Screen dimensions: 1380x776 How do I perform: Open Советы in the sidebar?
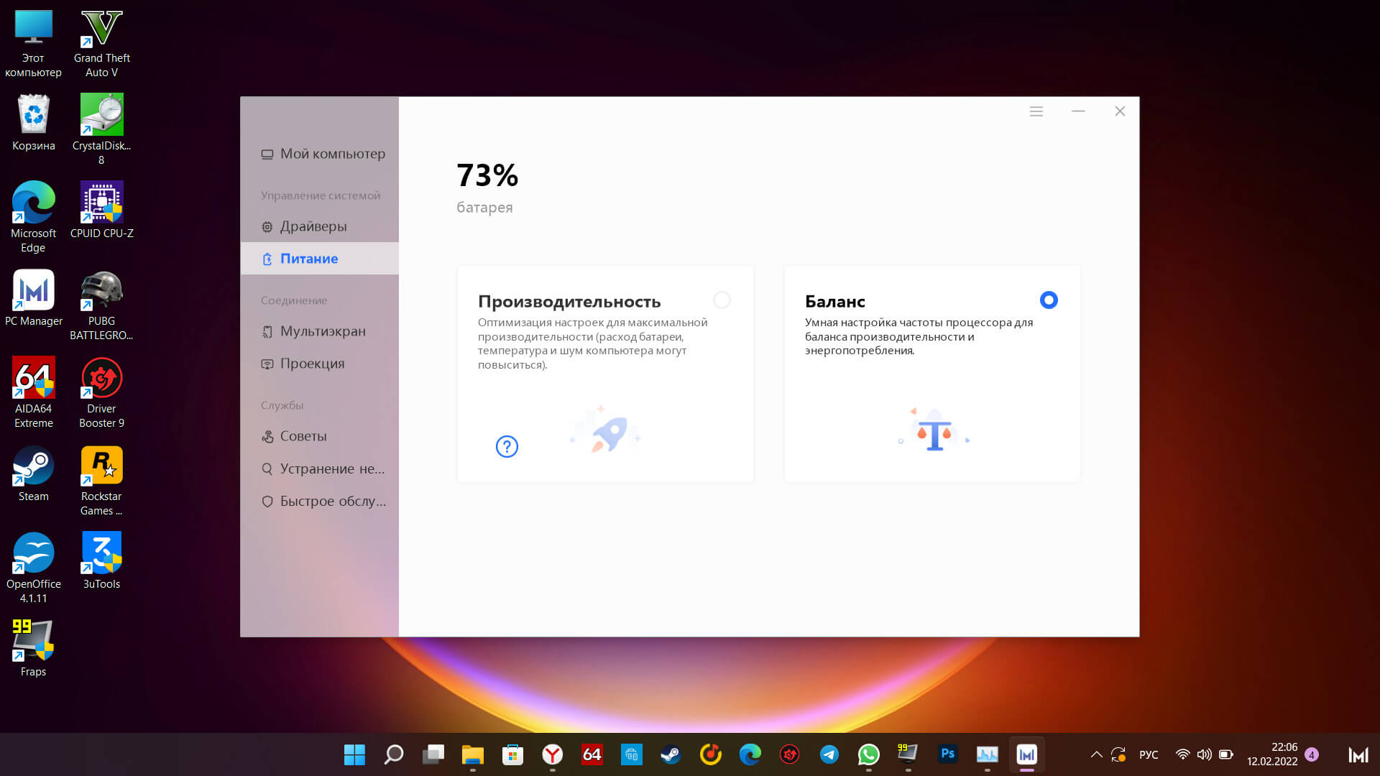303,436
